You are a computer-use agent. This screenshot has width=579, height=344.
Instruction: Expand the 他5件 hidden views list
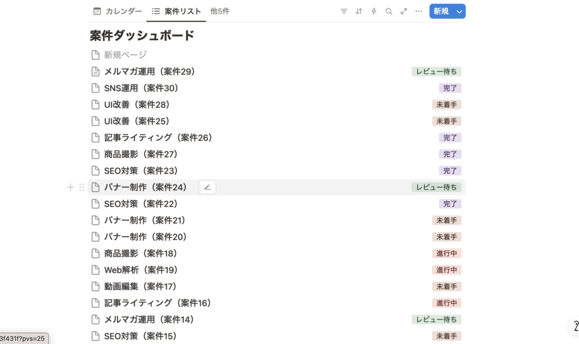pos(219,11)
